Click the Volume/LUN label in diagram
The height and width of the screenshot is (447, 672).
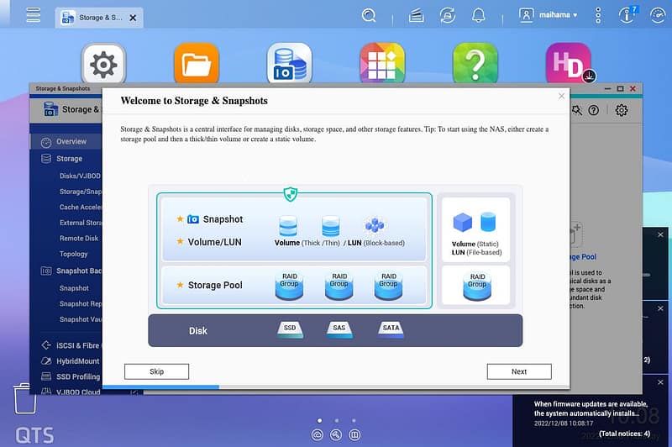[x=215, y=242]
